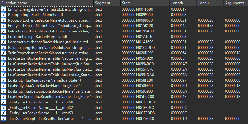
Task: Select Lab::changeBackerName function name
Action: click(x=50, y=31)
